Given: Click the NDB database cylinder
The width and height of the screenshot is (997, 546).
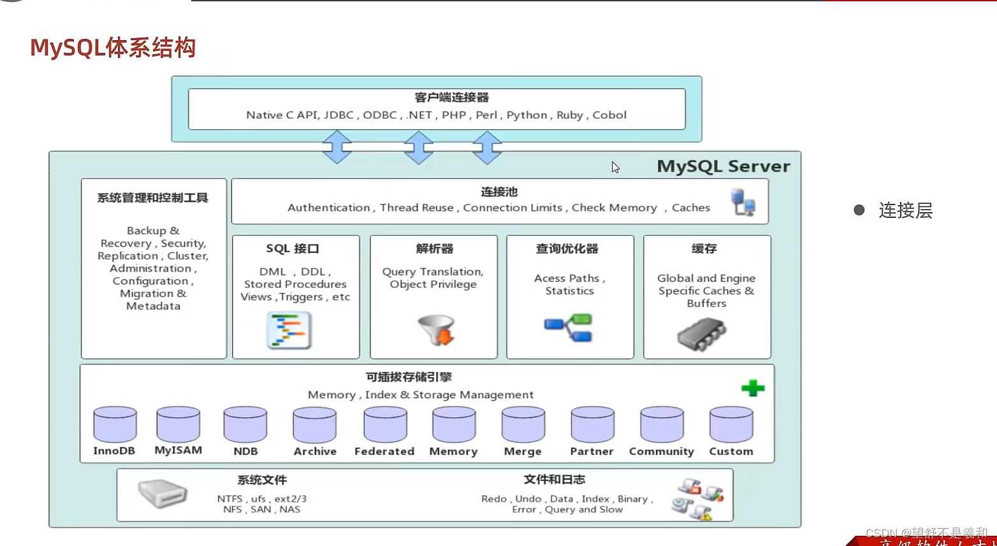Looking at the screenshot, I should [x=245, y=425].
